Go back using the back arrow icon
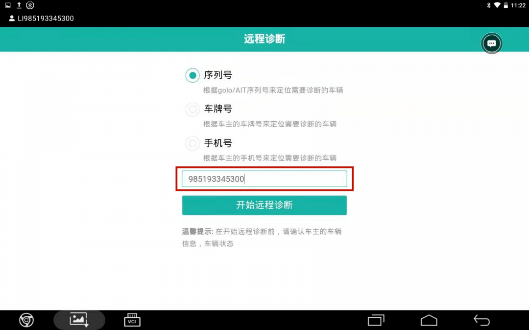The height and width of the screenshot is (330, 529). pos(481,320)
